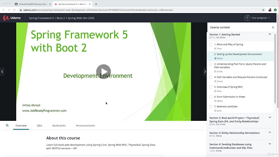
Task: Go to the previous lecture arrow
Action: pos(2,72)
